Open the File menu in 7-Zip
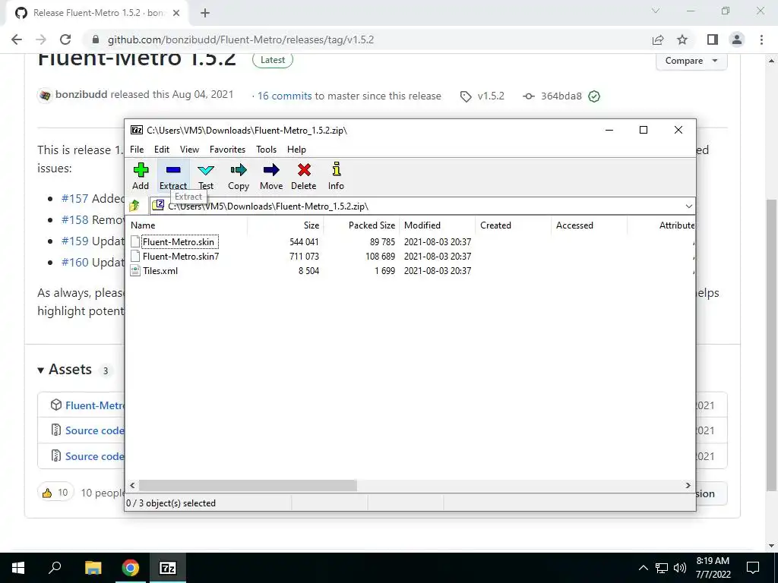Image resolution: width=778 pixels, height=583 pixels. [137, 150]
